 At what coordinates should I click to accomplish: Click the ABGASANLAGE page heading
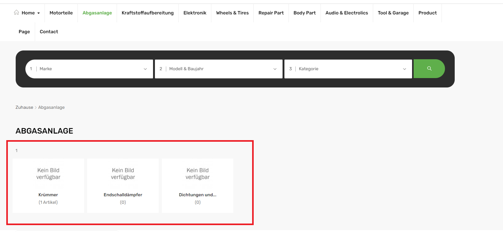pos(45,131)
